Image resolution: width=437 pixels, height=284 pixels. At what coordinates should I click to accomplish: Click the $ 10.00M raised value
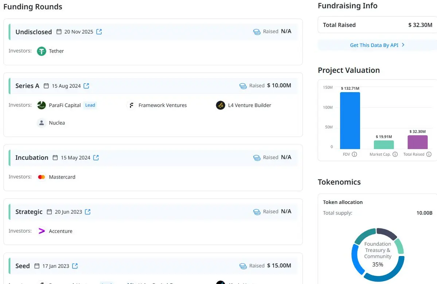point(279,86)
